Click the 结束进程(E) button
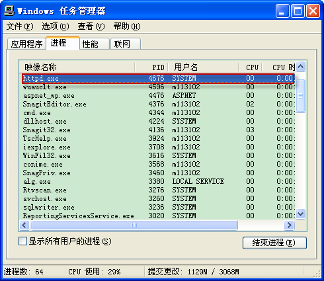324x281 pixels. [x=274, y=243]
